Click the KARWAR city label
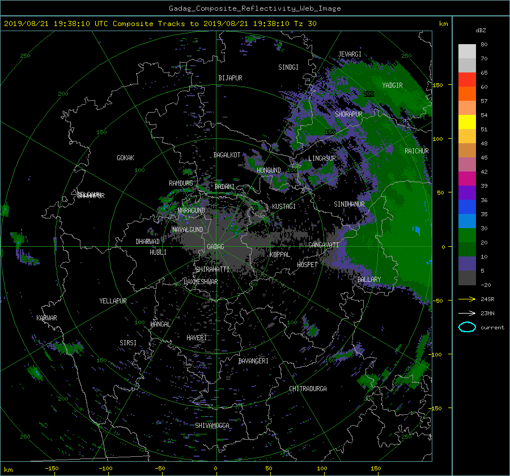This screenshot has width=510, height=476. 46,318
